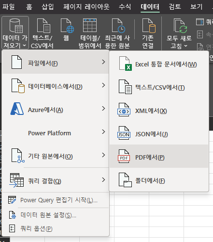The width and height of the screenshot is (213, 242).
Task: Choose PDF에서(P) option
Action: coord(159,156)
